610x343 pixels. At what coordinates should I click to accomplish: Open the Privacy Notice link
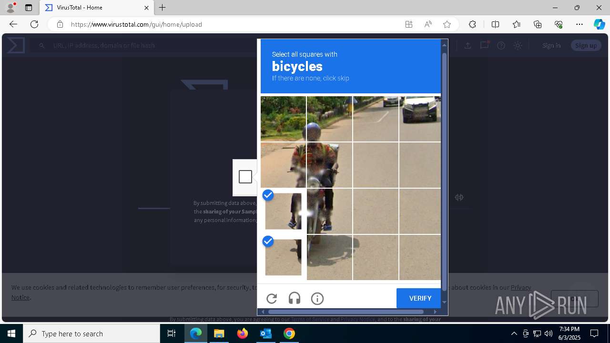[521, 287]
